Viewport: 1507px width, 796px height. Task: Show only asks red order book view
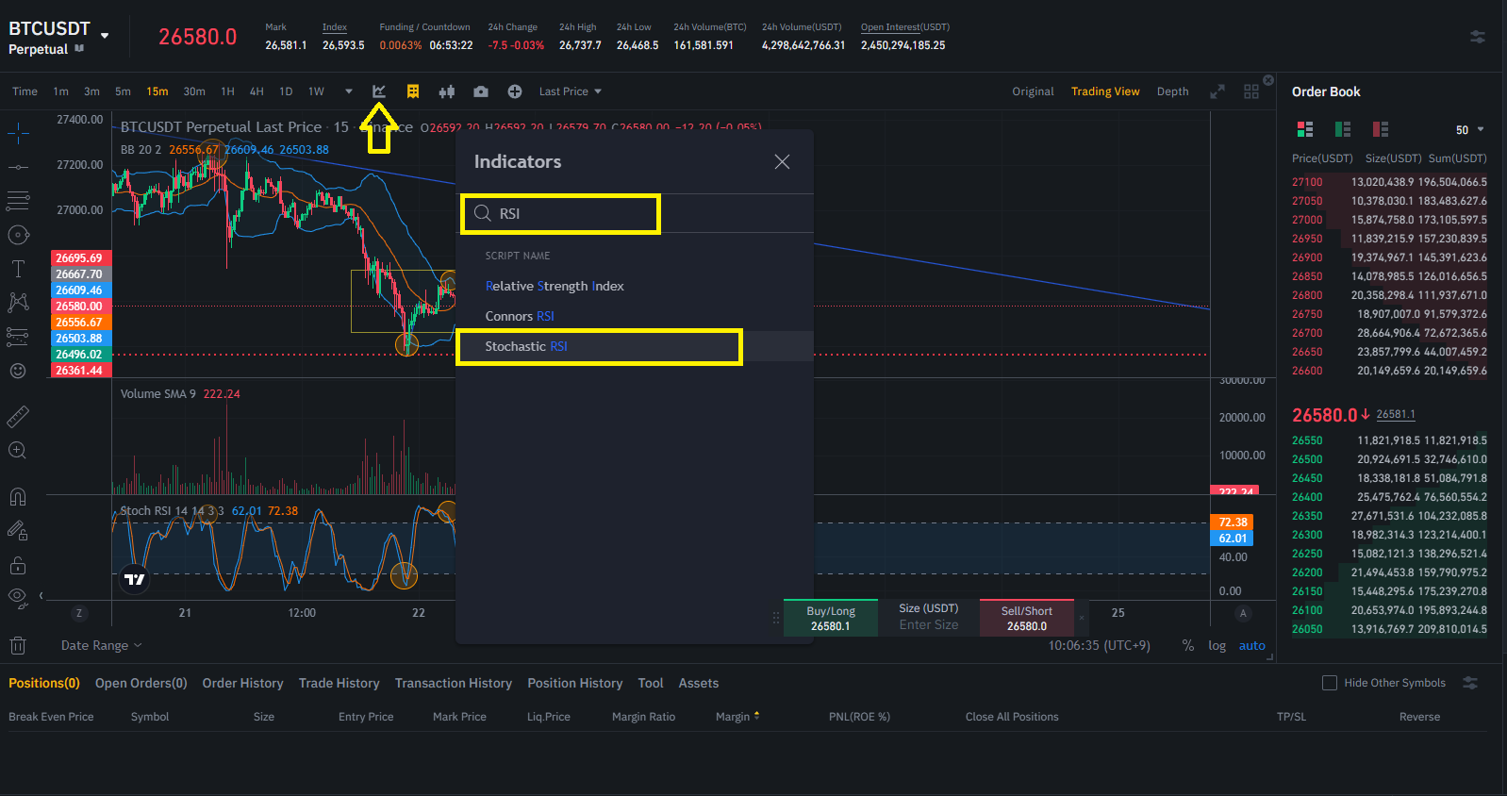pyautogui.click(x=1381, y=129)
